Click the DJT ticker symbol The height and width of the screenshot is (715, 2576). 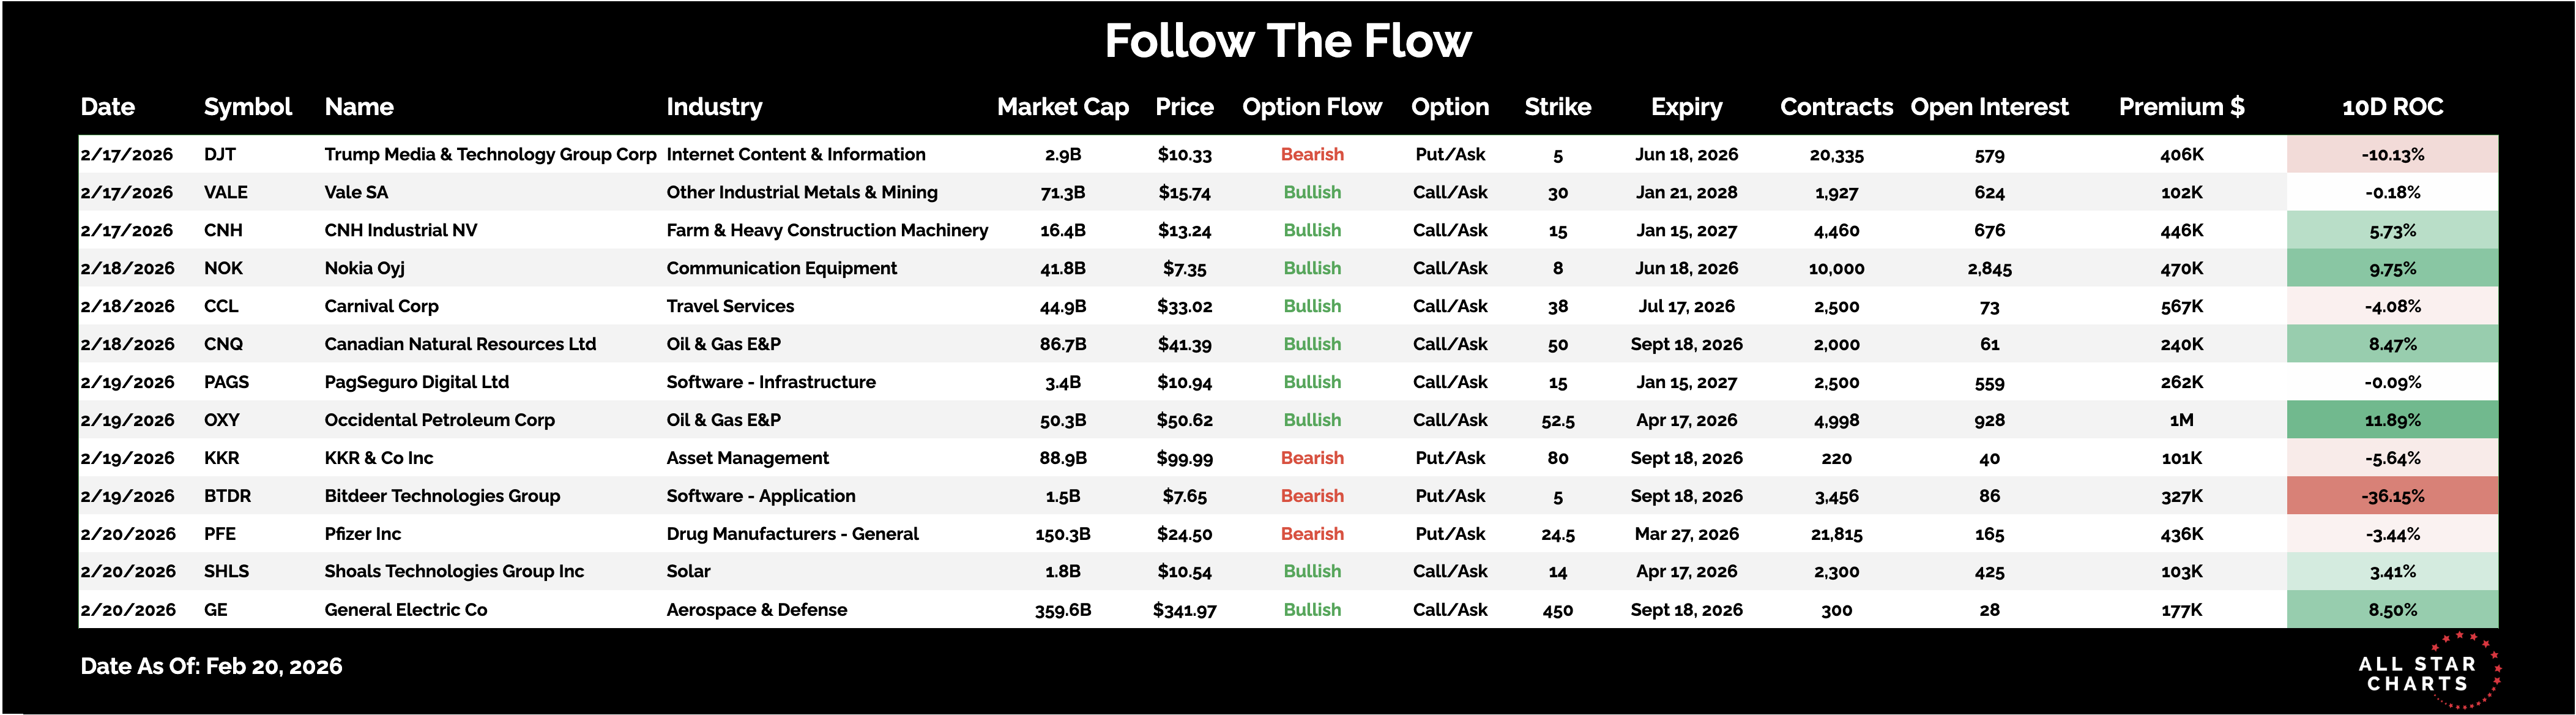(220, 154)
